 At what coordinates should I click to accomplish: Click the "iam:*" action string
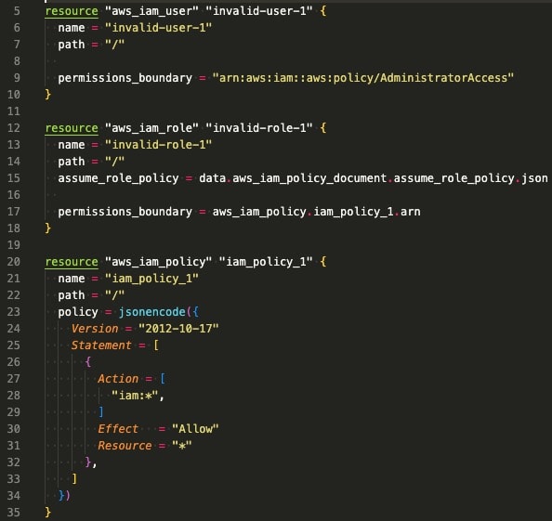135,396
